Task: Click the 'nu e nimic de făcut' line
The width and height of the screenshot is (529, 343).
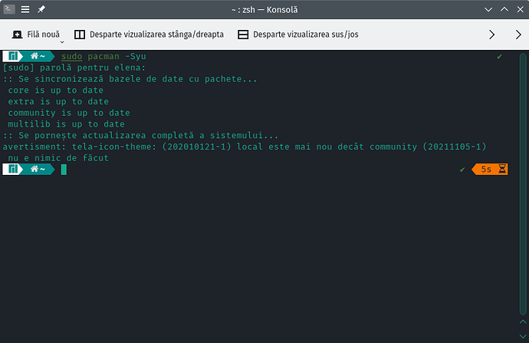Action: pyautogui.click(x=58, y=158)
